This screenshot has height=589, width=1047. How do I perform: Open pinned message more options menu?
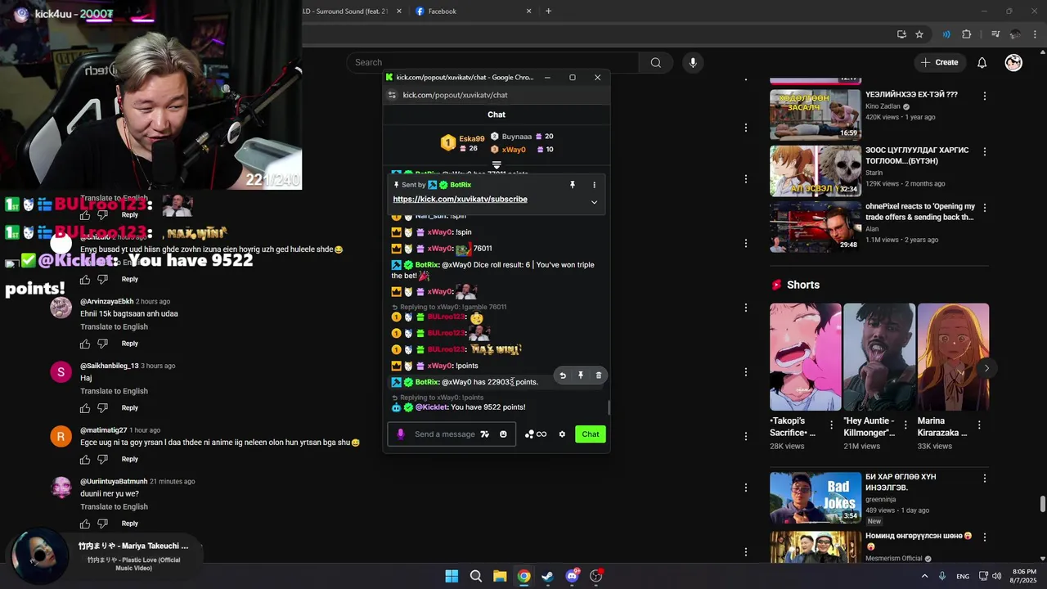tap(595, 185)
